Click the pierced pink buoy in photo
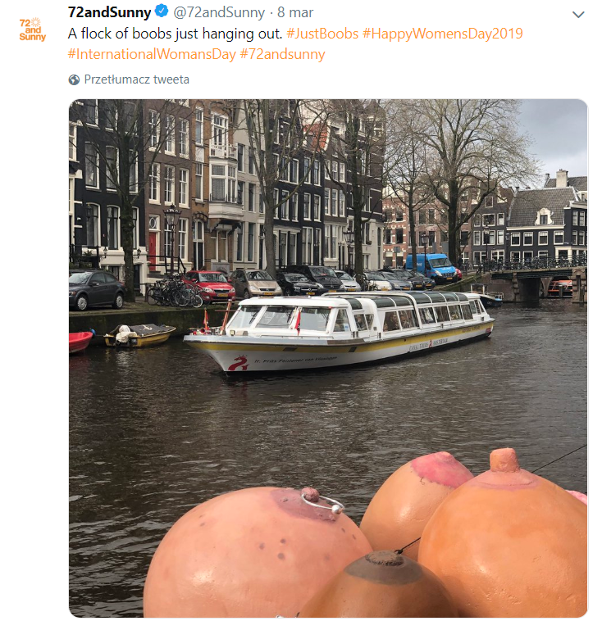The image size is (593, 630). click(x=256, y=552)
